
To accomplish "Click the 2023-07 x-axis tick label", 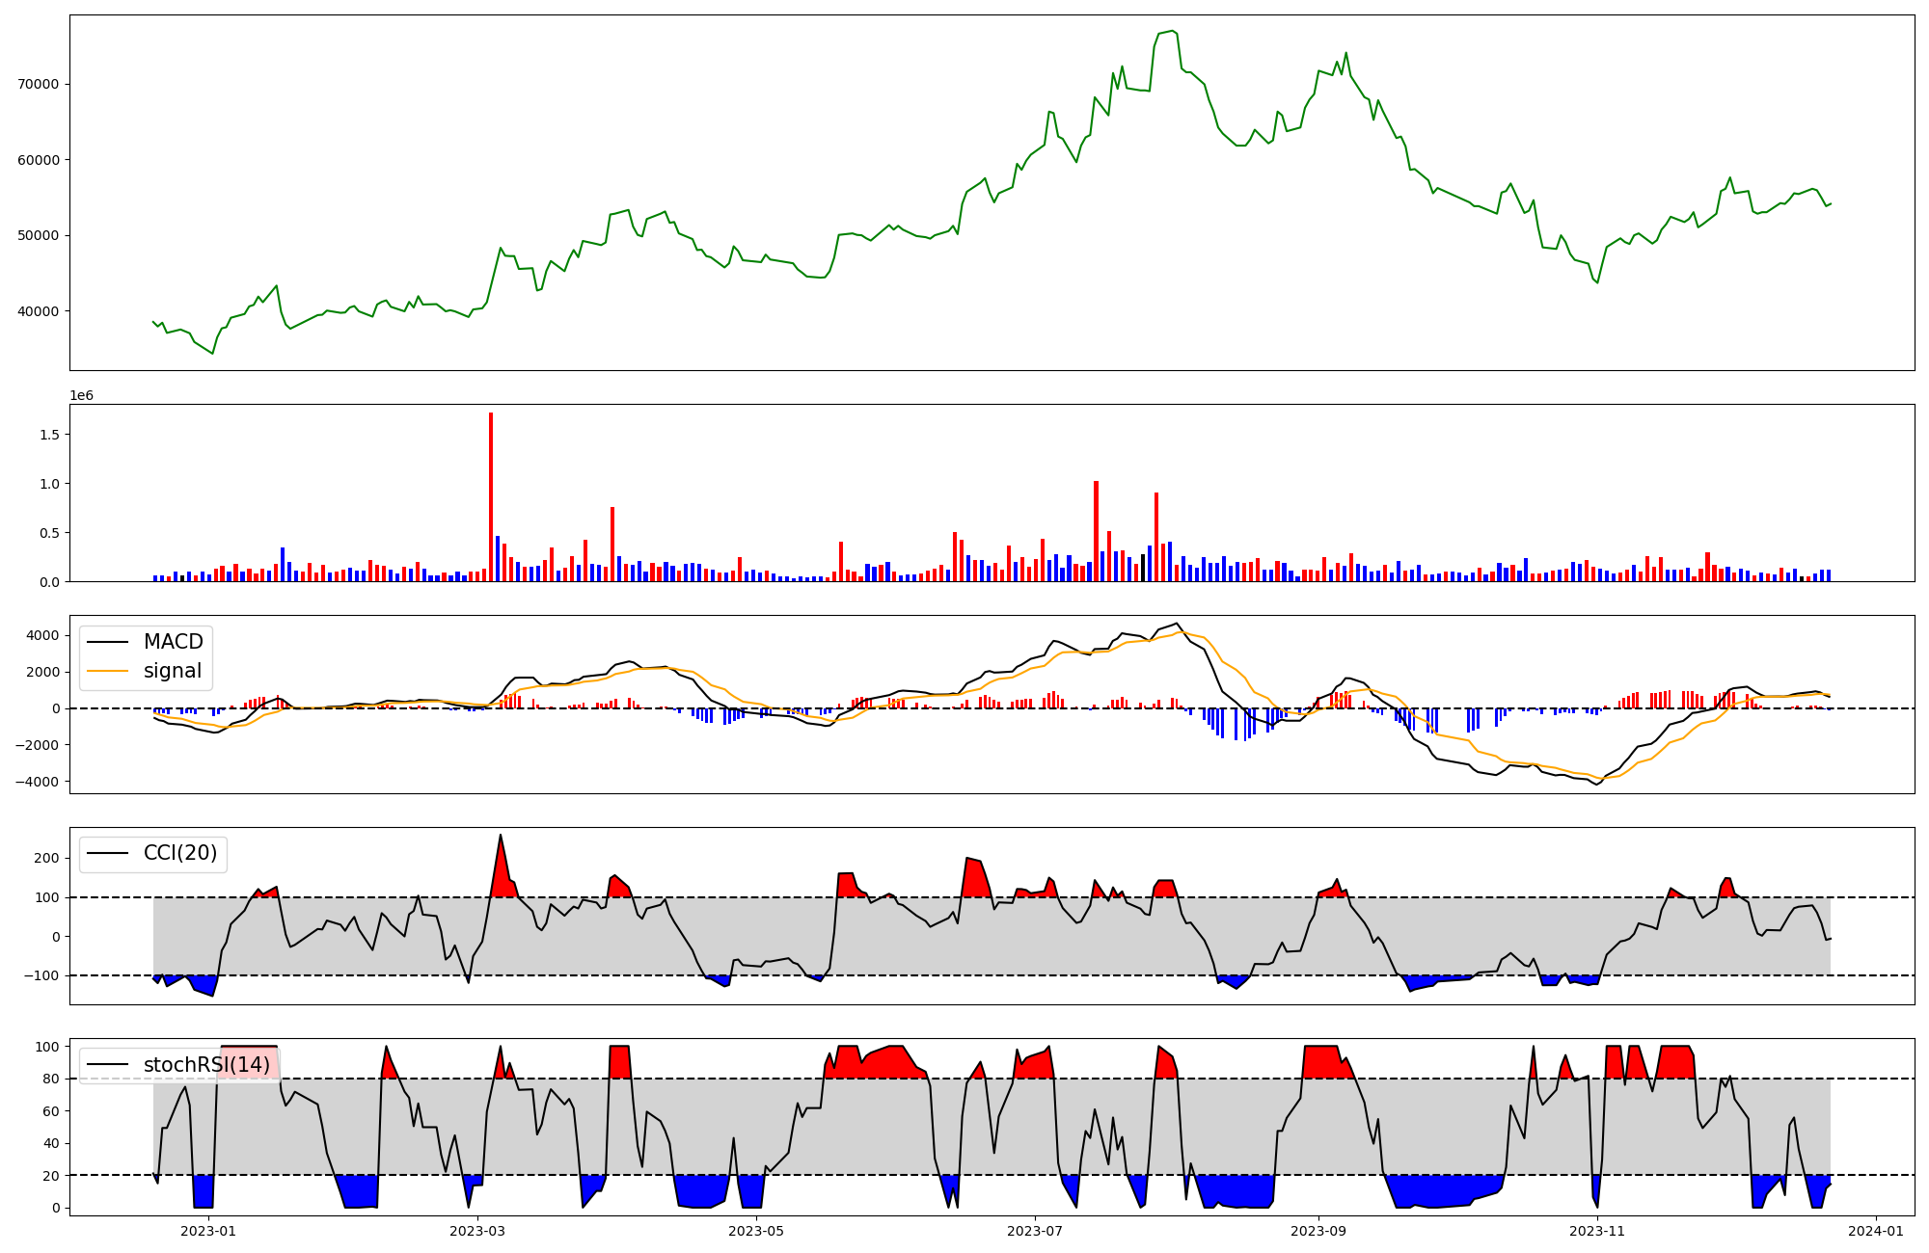I will pos(1035,1231).
